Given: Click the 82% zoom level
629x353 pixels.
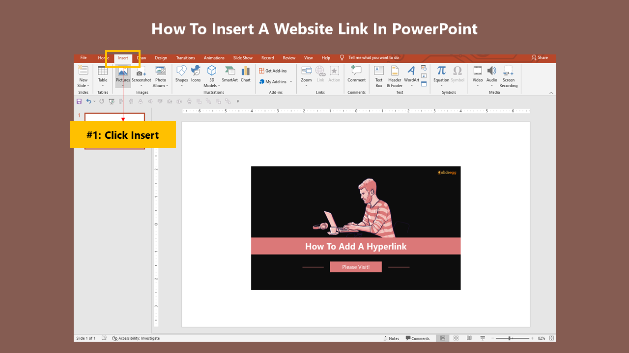Looking at the screenshot, I should click(x=542, y=338).
